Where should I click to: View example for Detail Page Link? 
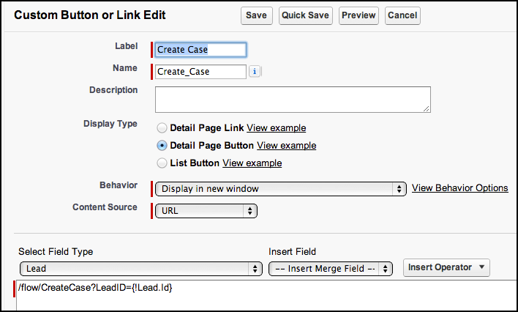point(276,128)
